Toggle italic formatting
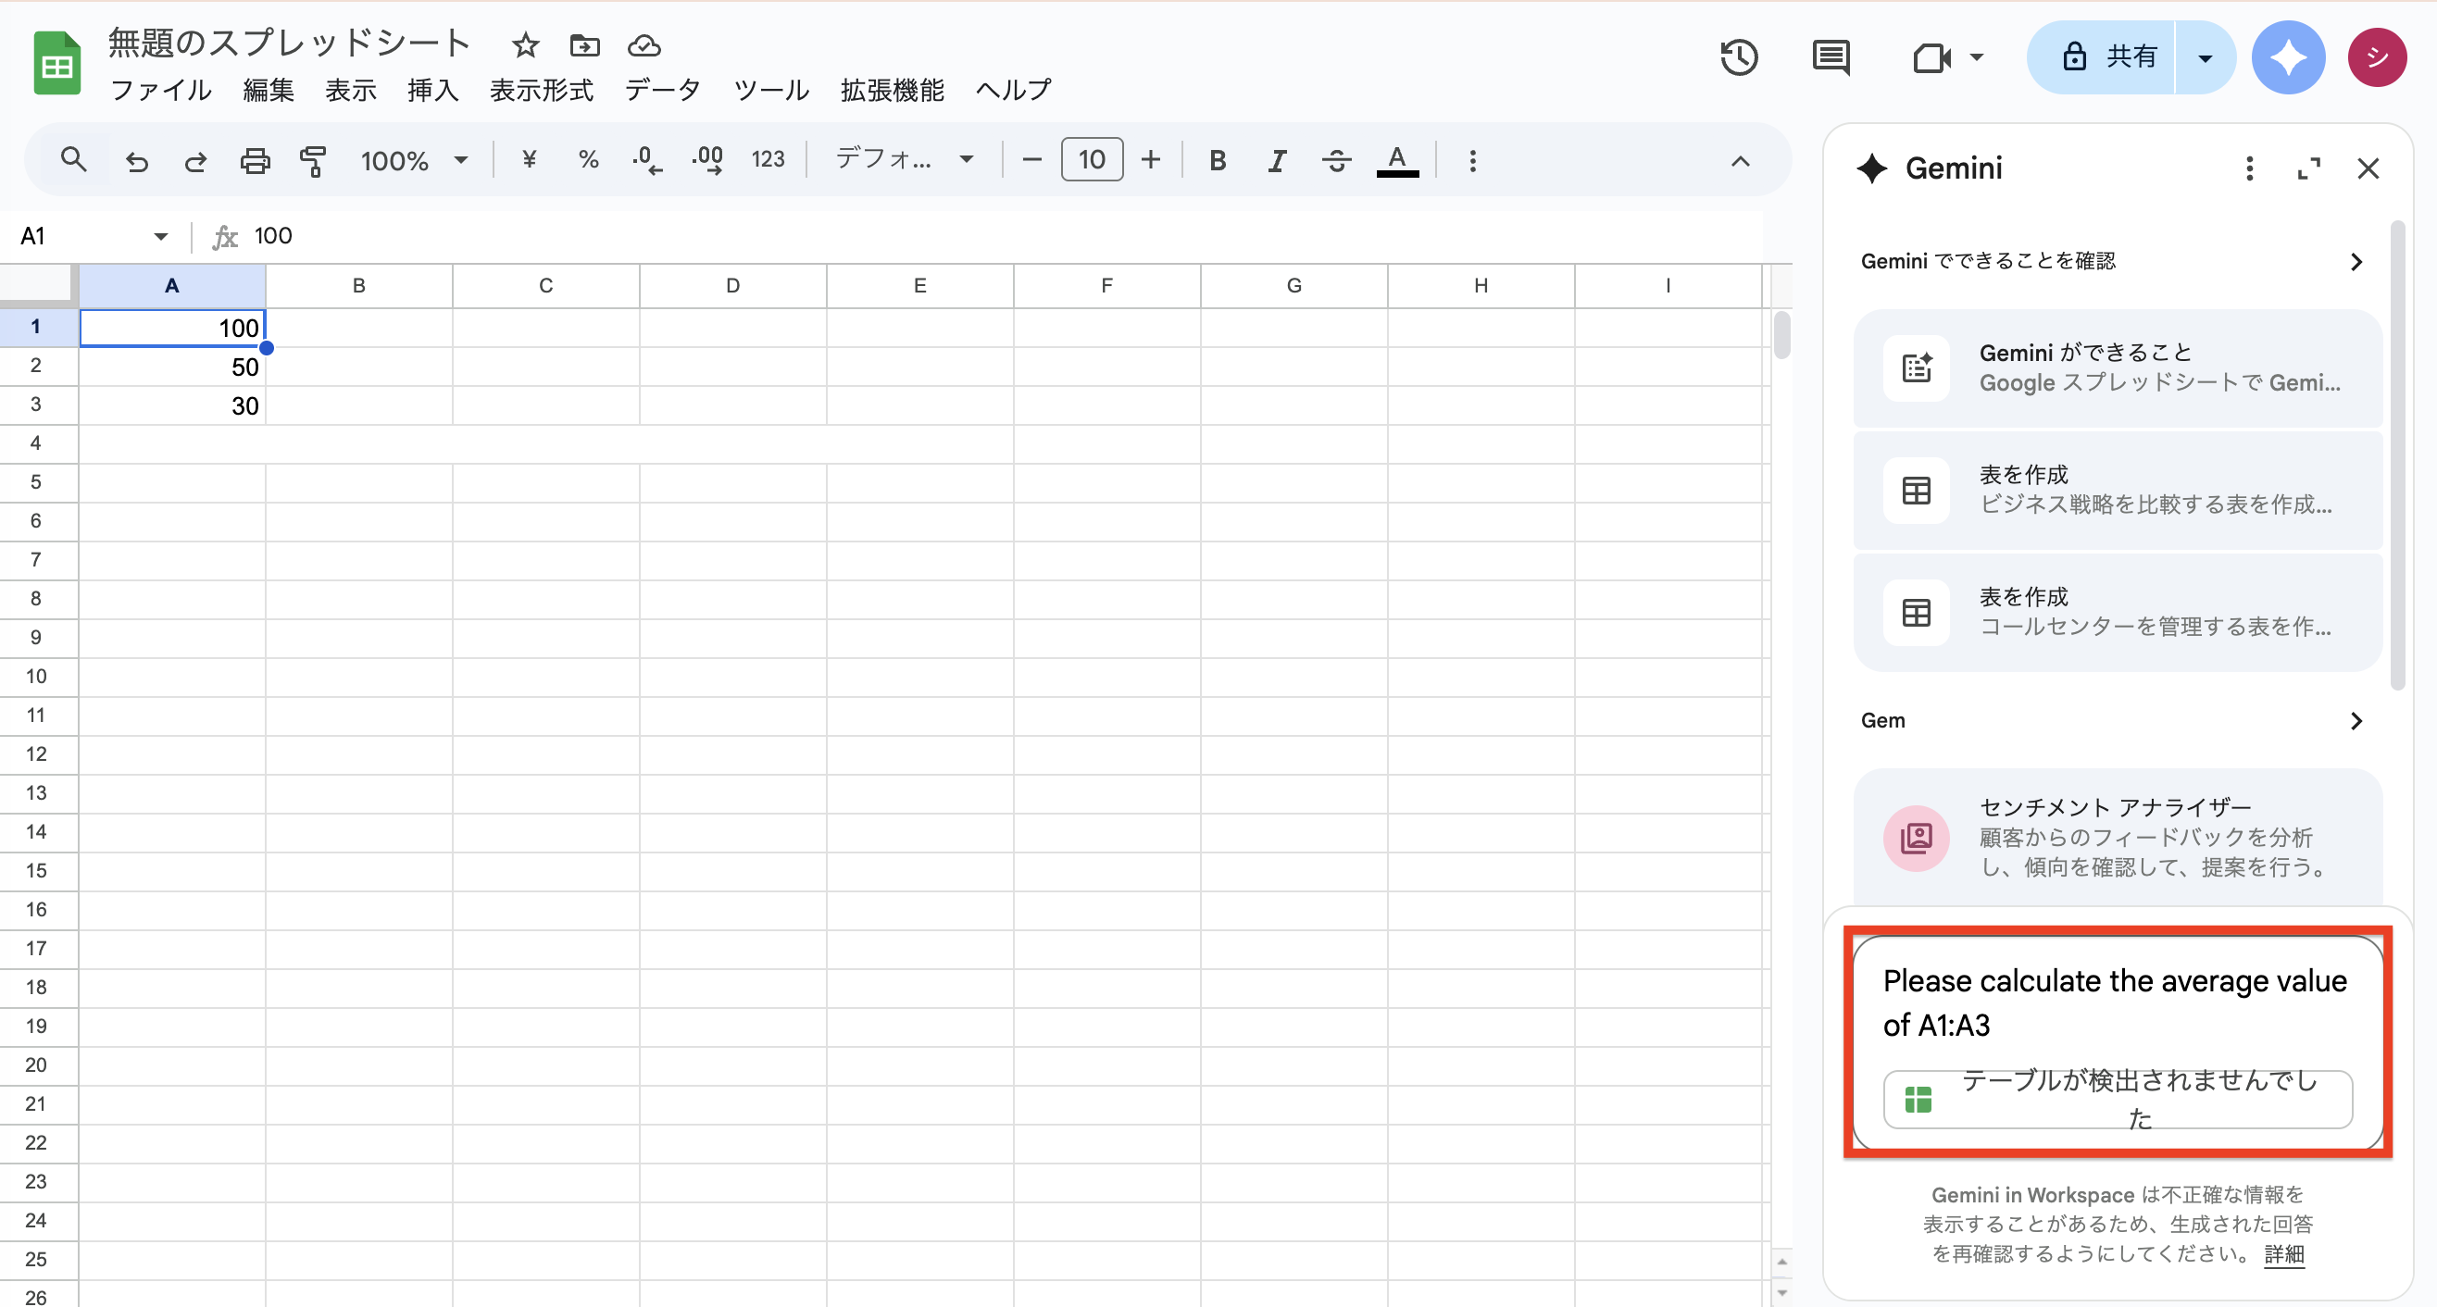 [1277, 161]
